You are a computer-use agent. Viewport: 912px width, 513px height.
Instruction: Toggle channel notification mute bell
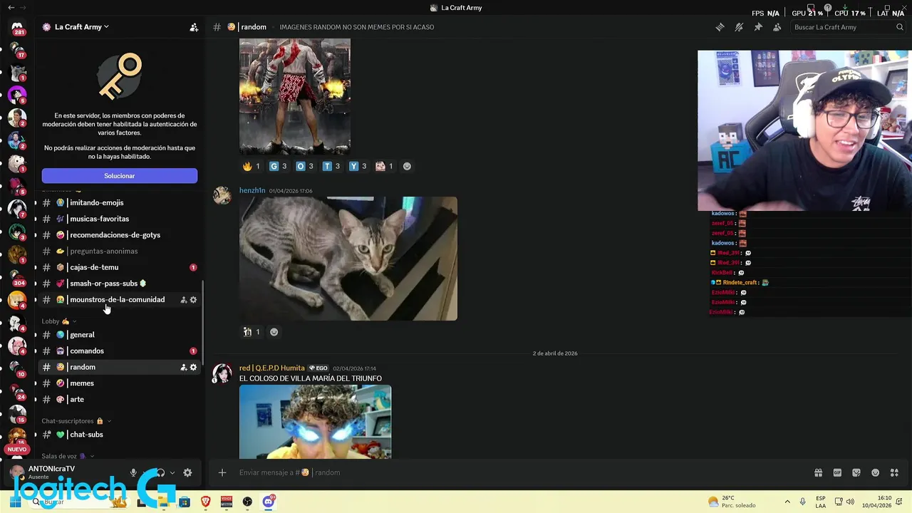(739, 27)
